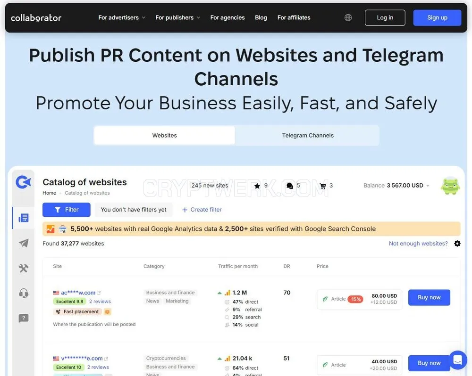472x376 pixels.
Task: Open the Telegram paper plane sidebar icon
Action: coord(24,243)
